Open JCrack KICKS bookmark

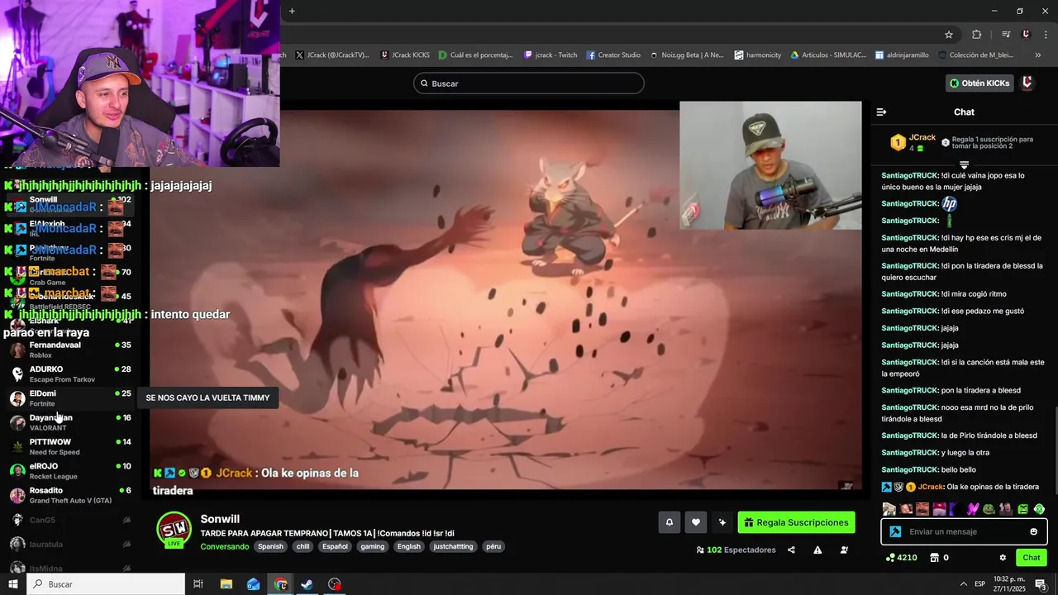pyautogui.click(x=405, y=55)
